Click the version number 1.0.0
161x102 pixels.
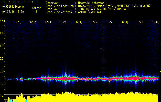pos(35,2)
